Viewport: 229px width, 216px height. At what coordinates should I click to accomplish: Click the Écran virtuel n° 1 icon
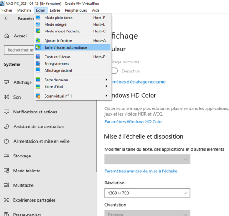point(38,96)
